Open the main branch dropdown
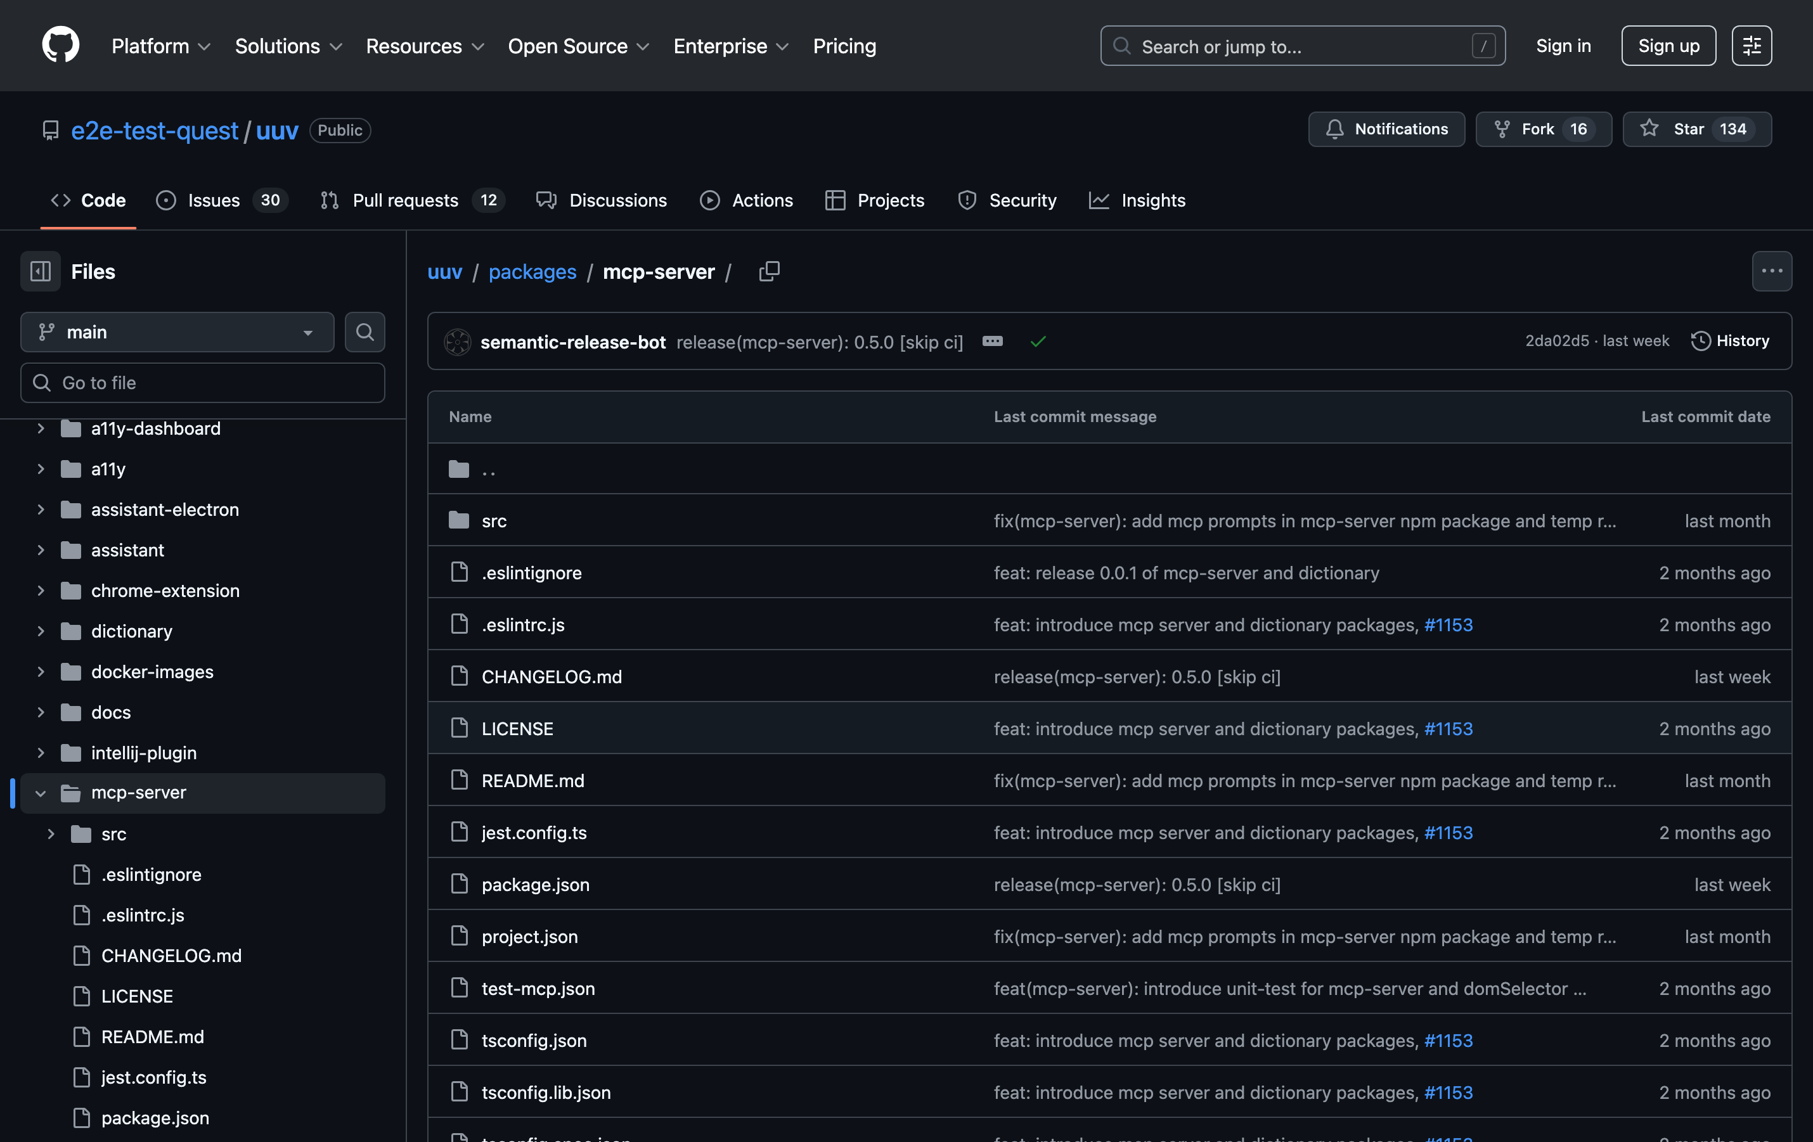1813x1142 pixels. pos(177,332)
